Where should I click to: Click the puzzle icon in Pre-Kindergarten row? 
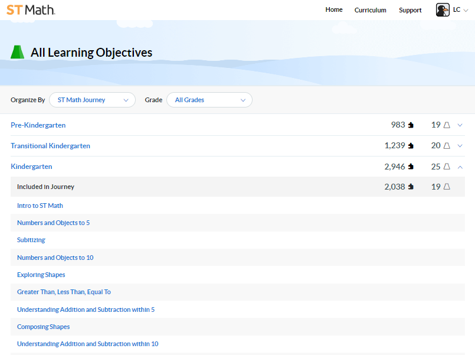coord(411,125)
